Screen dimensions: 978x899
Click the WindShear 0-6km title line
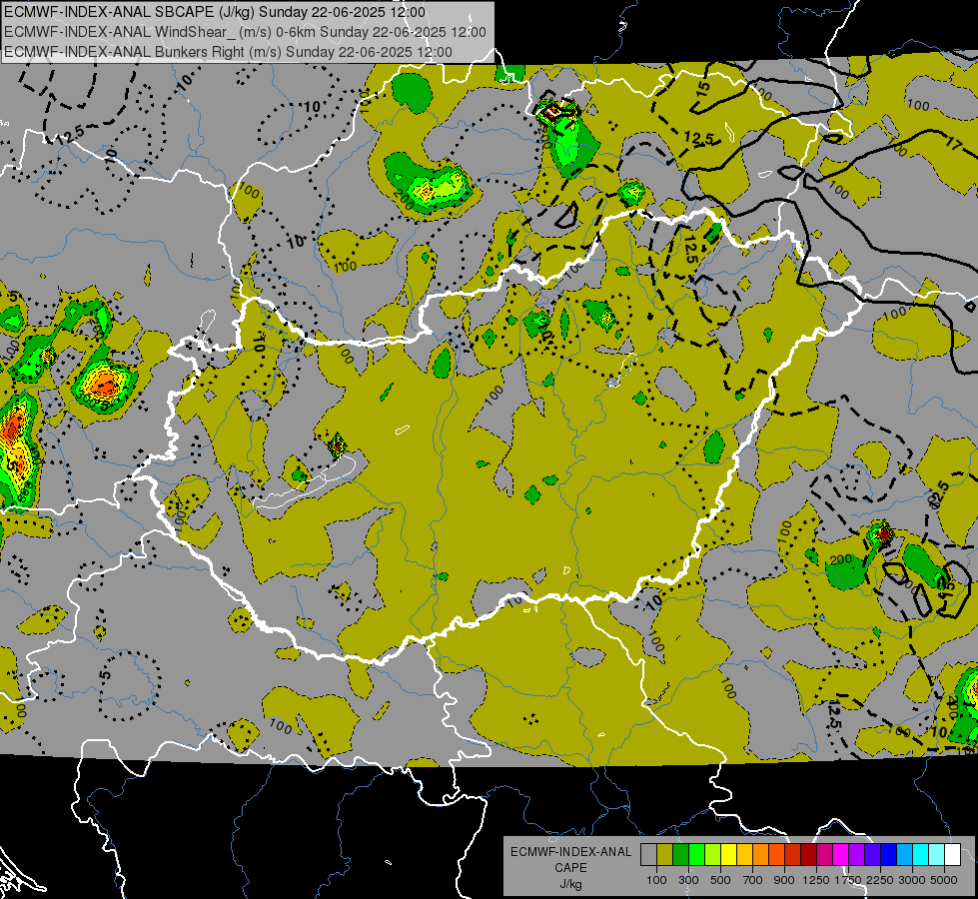tap(245, 32)
